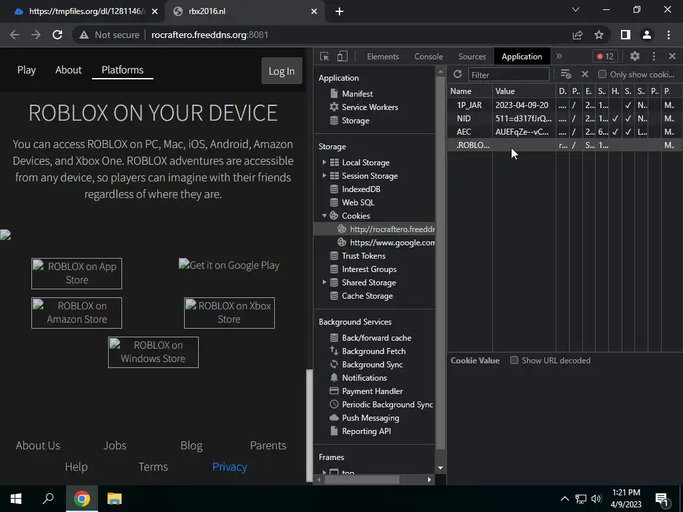683x512 pixels.
Task: Open the Jobs footer link
Action: 115,445
